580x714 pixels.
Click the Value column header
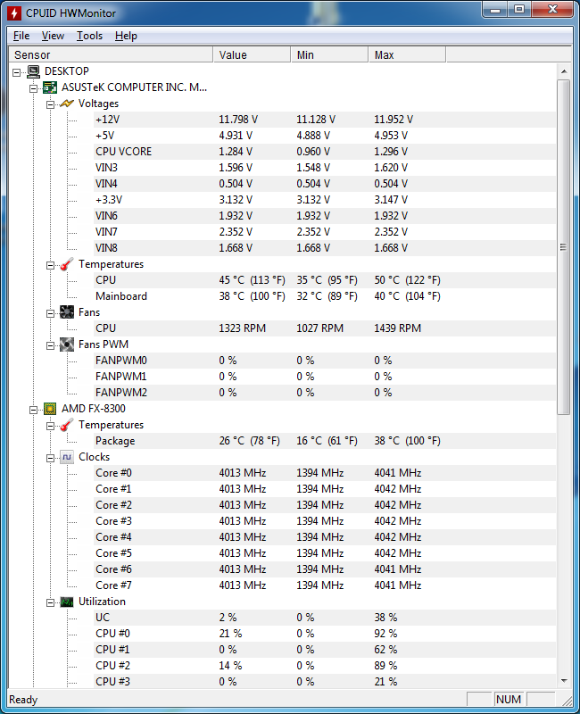252,55
